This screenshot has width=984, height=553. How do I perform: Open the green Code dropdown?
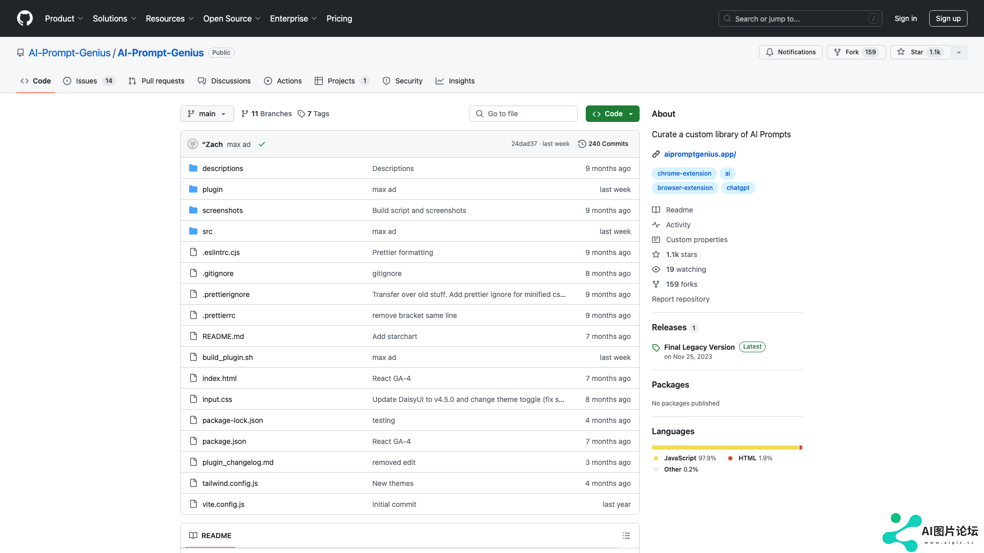612,114
